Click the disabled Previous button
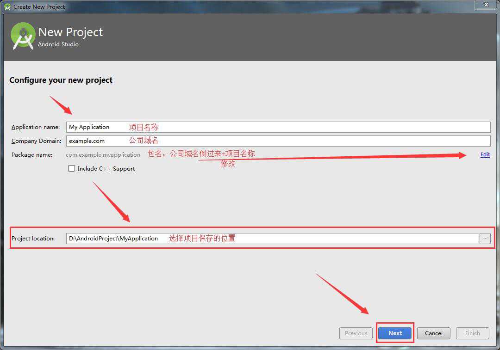The width and height of the screenshot is (500, 350). (x=356, y=333)
